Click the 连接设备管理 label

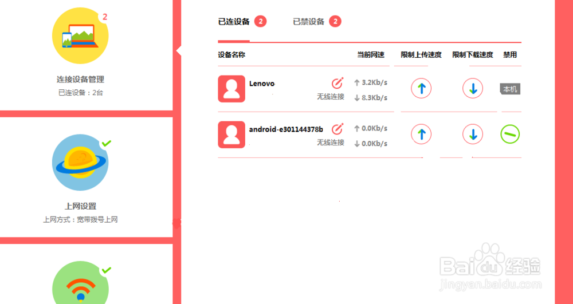pos(80,79)
